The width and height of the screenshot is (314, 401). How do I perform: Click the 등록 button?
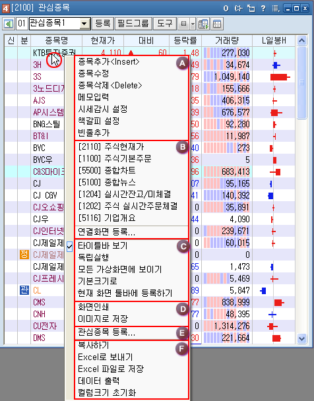tap(103, 24)
